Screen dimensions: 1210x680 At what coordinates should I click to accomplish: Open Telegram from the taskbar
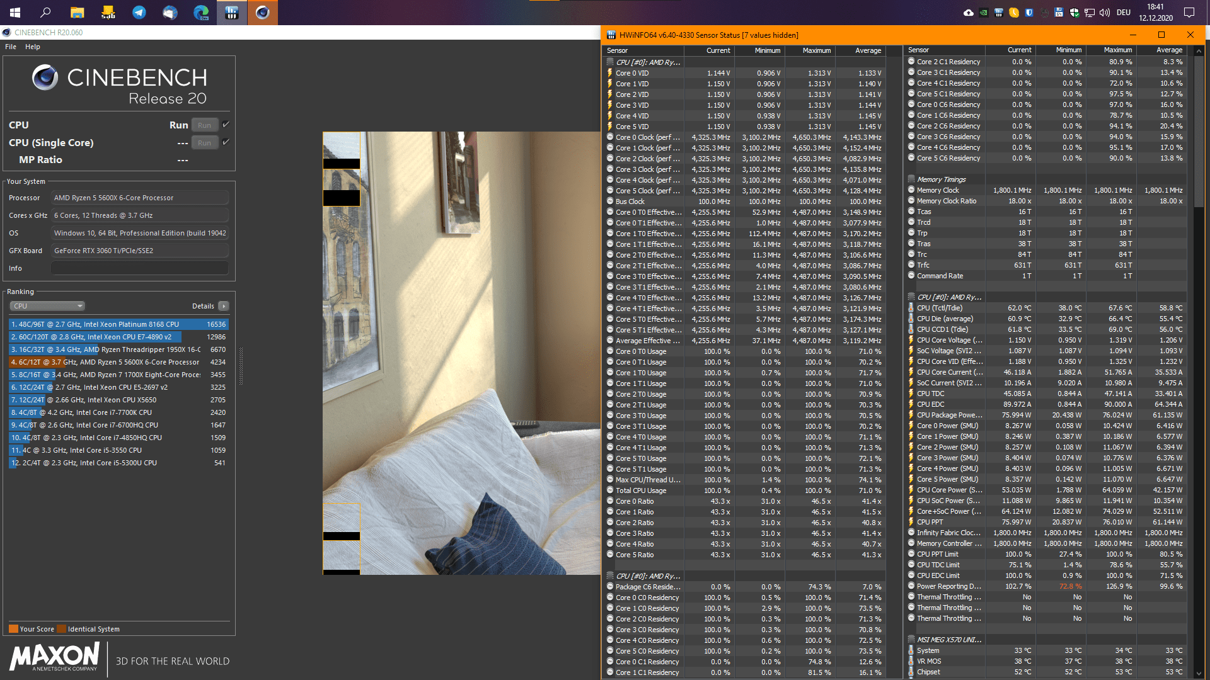point(139,13)
